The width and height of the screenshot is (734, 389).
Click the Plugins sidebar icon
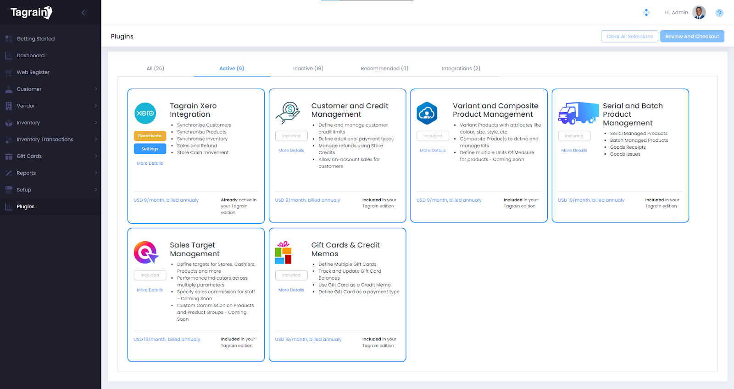point(9,207)
